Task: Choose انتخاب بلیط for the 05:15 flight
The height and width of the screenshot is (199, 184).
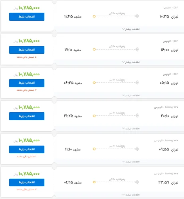Action: pos(27,83)
